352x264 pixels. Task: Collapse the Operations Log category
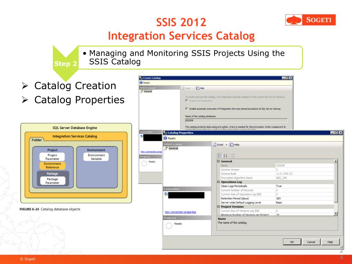click(218, 182)
